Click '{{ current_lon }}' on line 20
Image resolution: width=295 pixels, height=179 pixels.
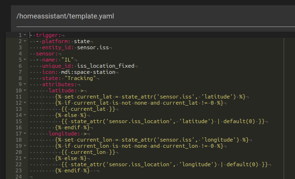pyautogui.click(x=88, y=152)
